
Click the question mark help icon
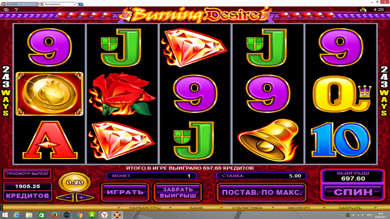[x=16, y=10]
